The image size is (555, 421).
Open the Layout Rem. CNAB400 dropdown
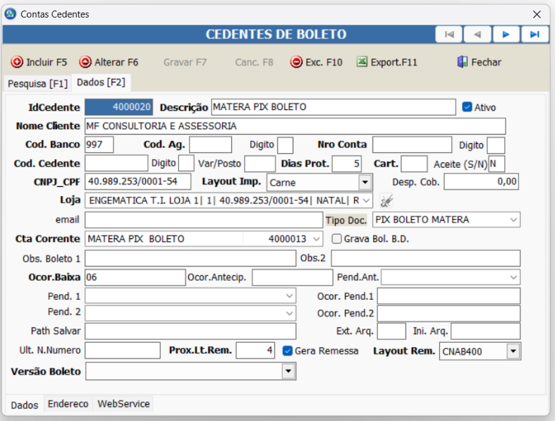pos(513,351)
